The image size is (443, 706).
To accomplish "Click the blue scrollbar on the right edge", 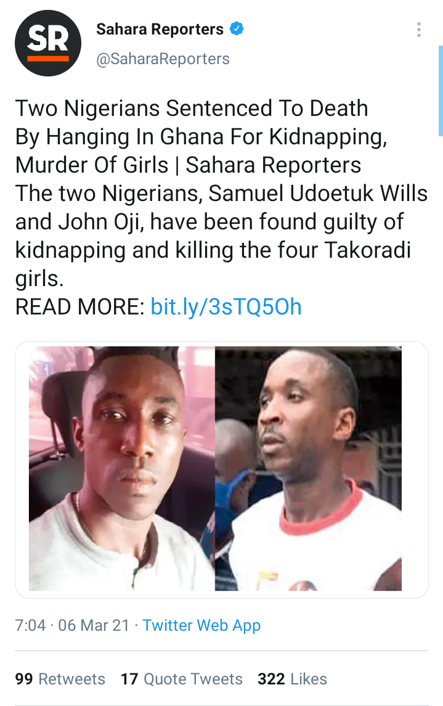I will point(441,91).
